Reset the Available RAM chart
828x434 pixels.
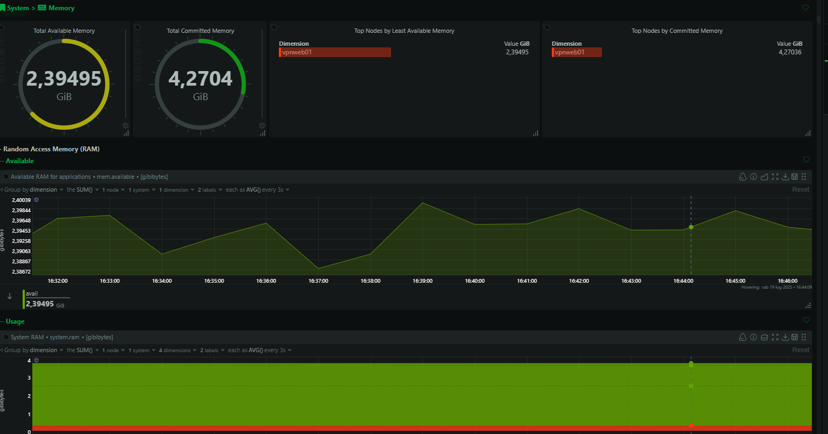[x=800, y=190]
